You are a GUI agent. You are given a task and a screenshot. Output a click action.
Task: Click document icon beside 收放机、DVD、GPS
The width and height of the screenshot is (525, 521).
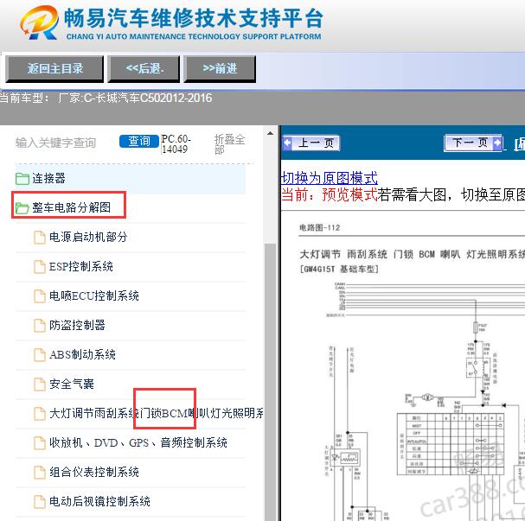coord(40,442)
